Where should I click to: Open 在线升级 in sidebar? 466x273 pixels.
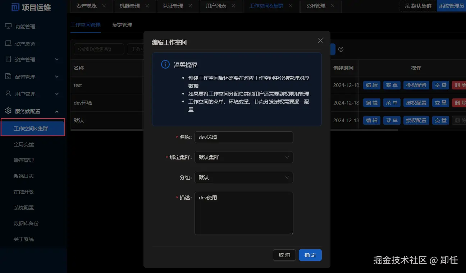[24, 192]
